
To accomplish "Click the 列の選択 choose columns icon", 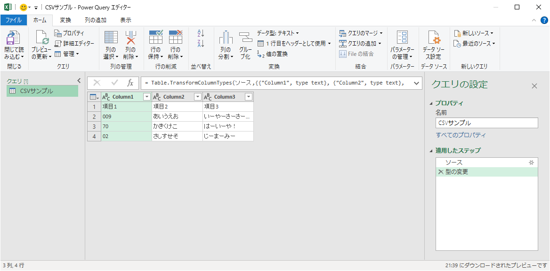I will 111,38.
